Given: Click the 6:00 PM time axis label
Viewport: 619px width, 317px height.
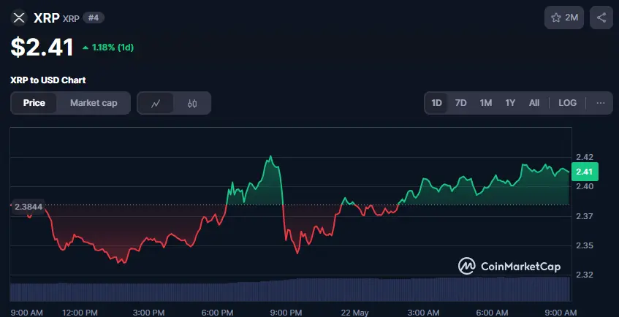Looking at the screenshot, I should point(217,313).
